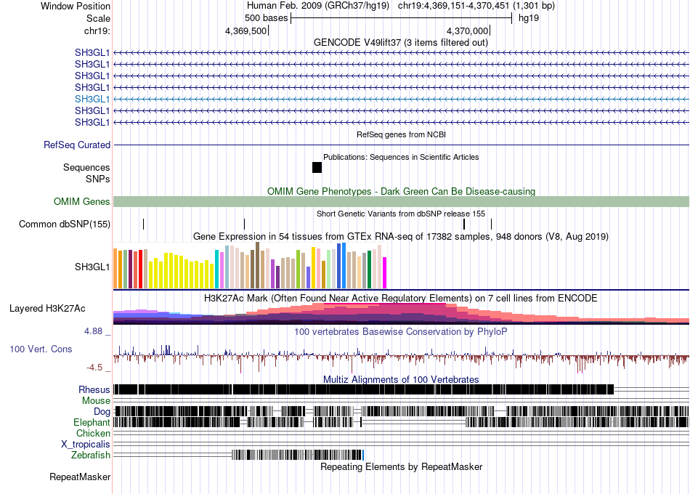690x494 pixels.
Task: Click the OMIM Genes green bar
Action: tap(401, 202)
